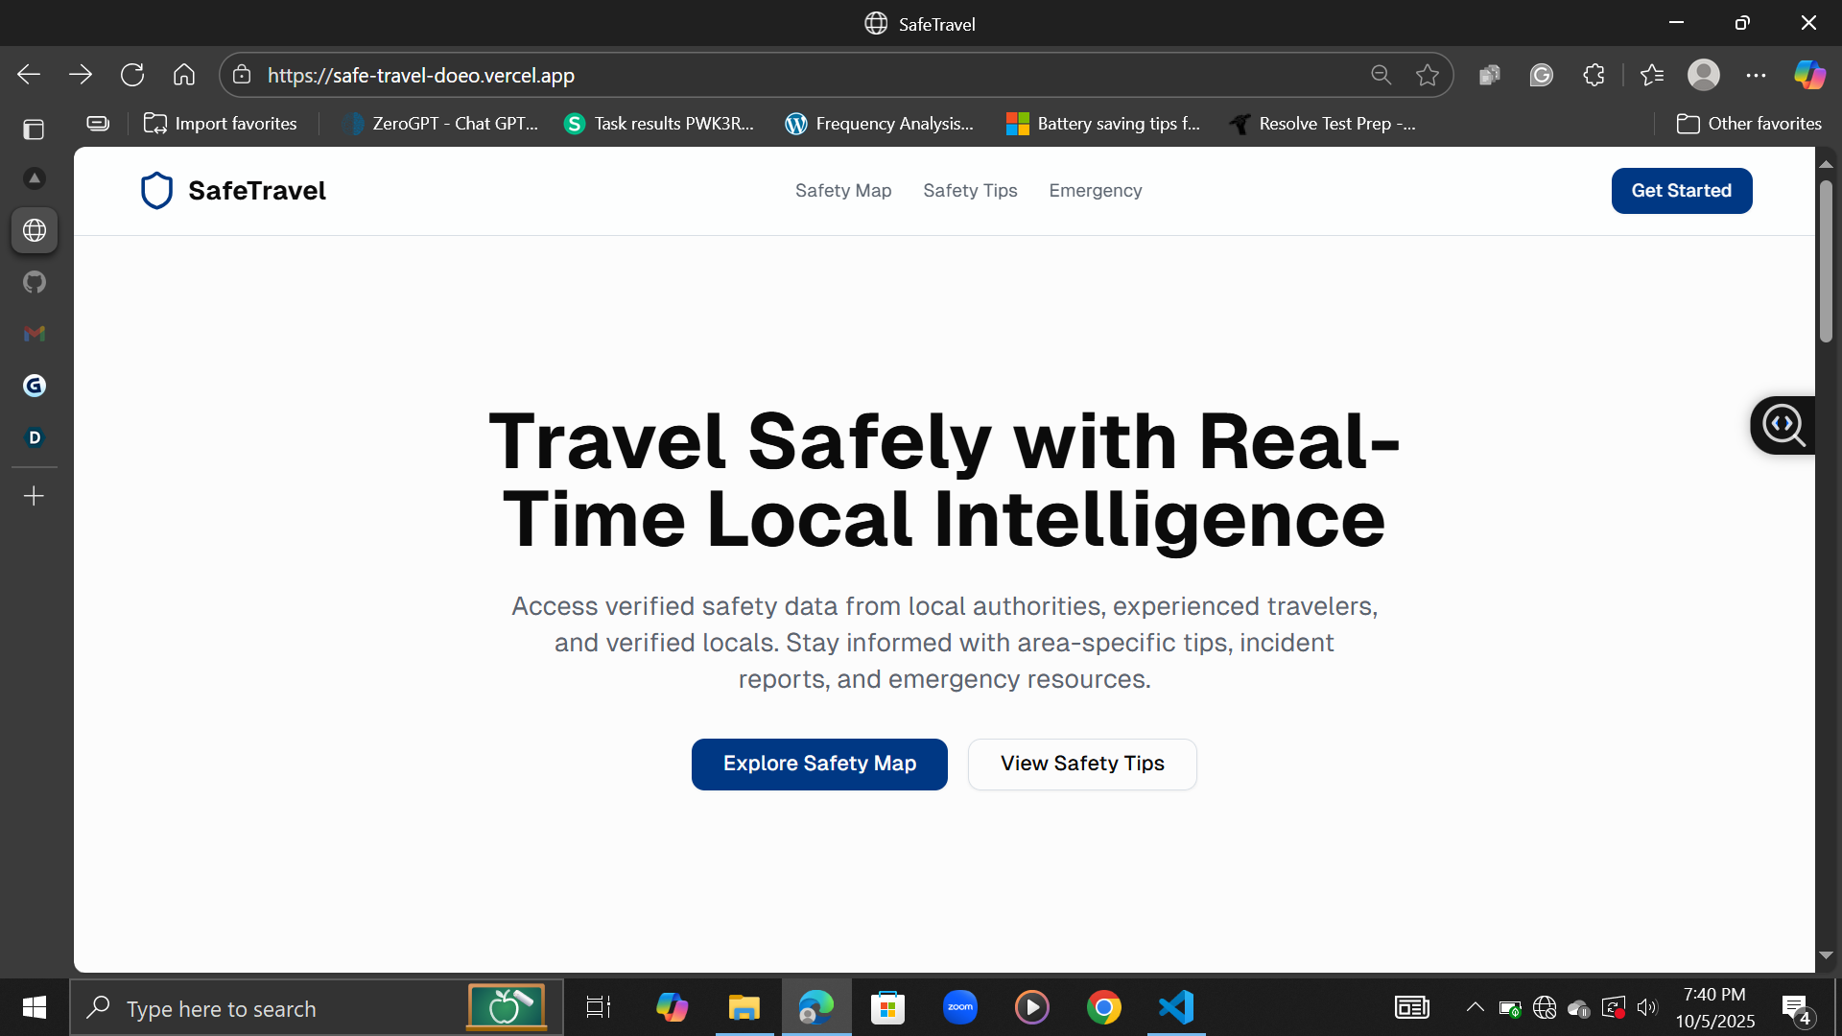Click the browser Extensions puzzle icon
1842x1036 pixels.
point(1594,75)
